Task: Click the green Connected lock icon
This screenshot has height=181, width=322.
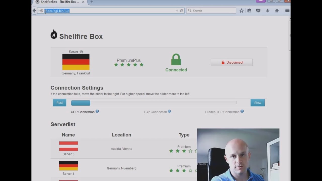Action: [176, 60]
